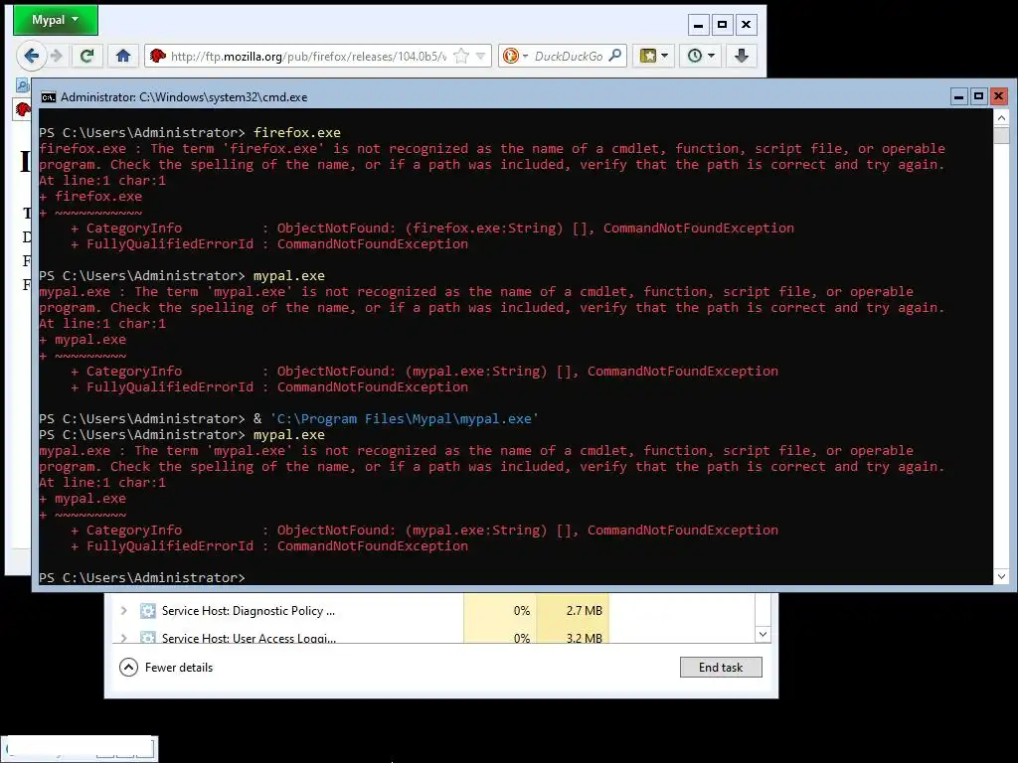Close the Mypal browser window

[x=746, y=25]
